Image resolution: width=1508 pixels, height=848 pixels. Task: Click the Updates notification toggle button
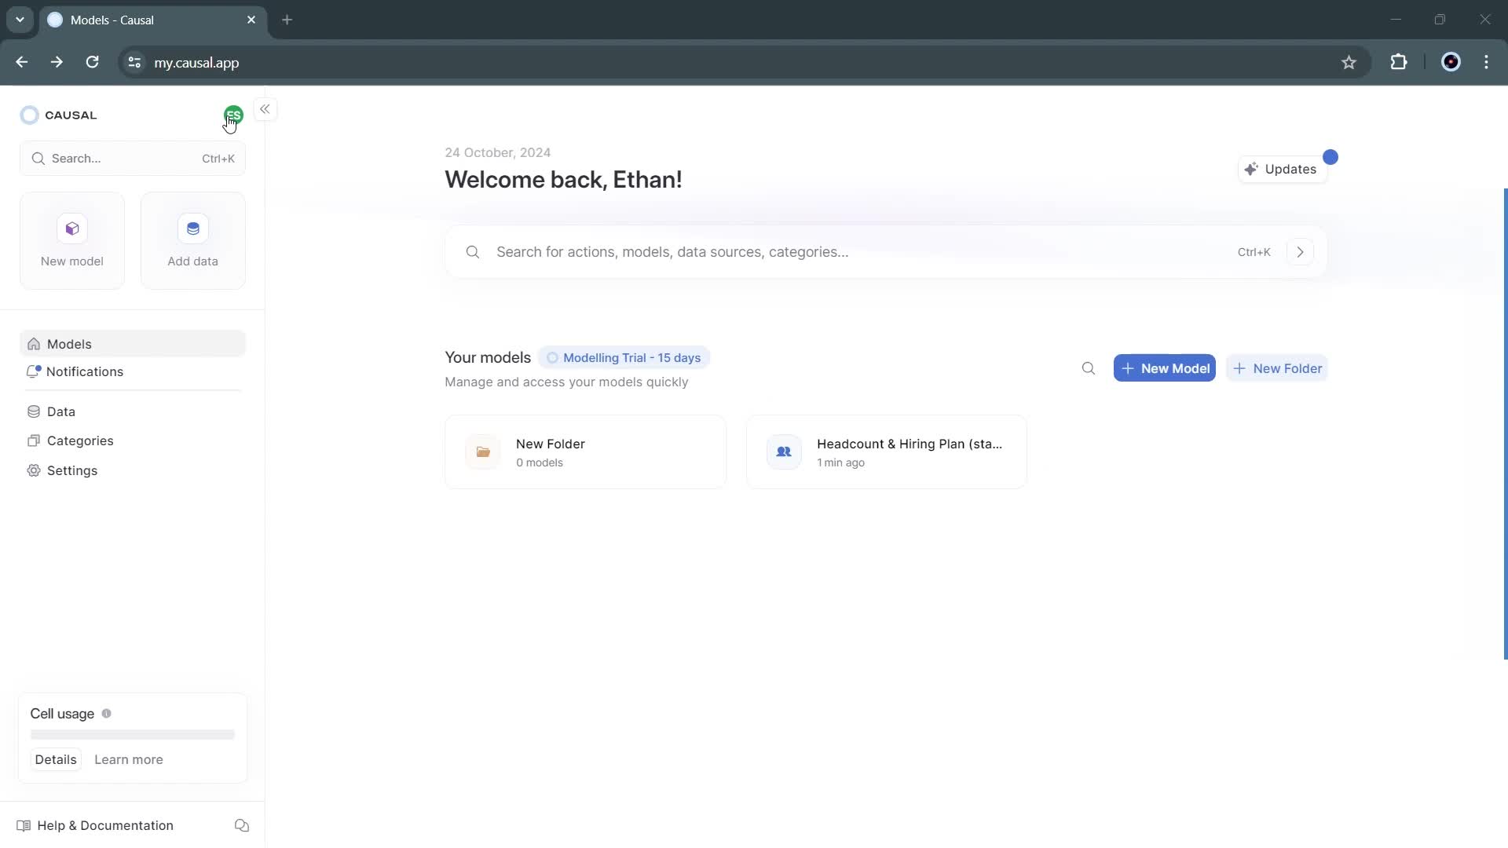1283,169
